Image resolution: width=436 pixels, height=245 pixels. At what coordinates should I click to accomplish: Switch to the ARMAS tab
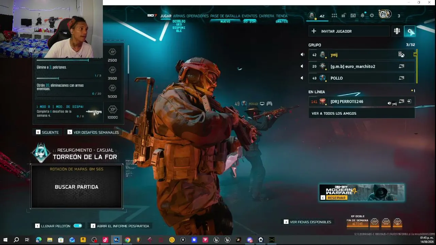[179, 16]
